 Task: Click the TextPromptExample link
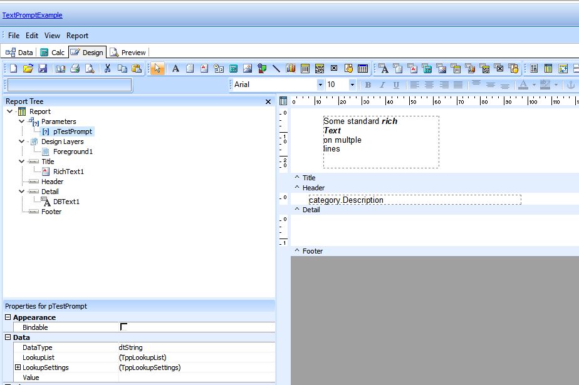pyautogui.click(x=33, y=15)
